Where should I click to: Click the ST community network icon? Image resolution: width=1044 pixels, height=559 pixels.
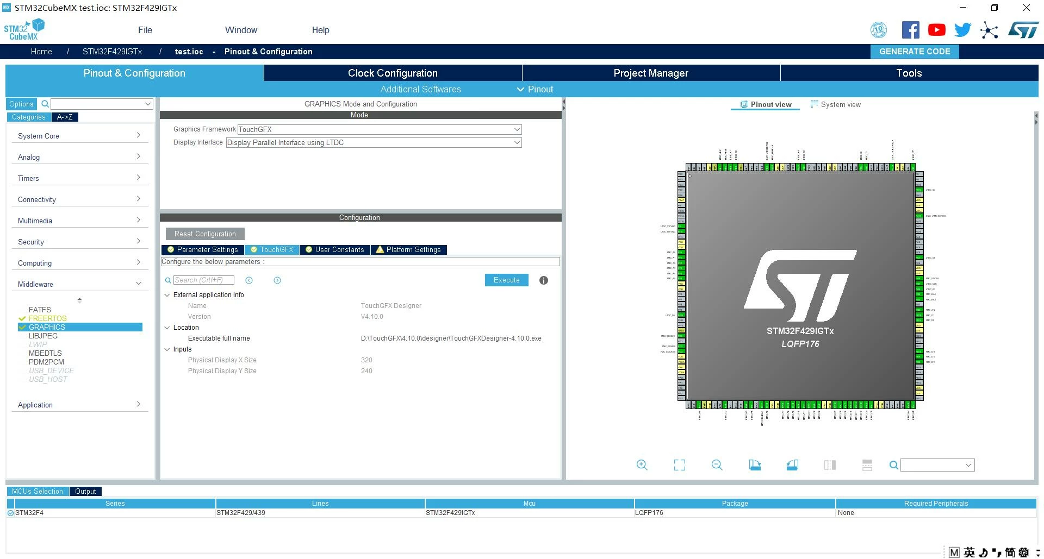pyautogui.click(x=989, y=30)
